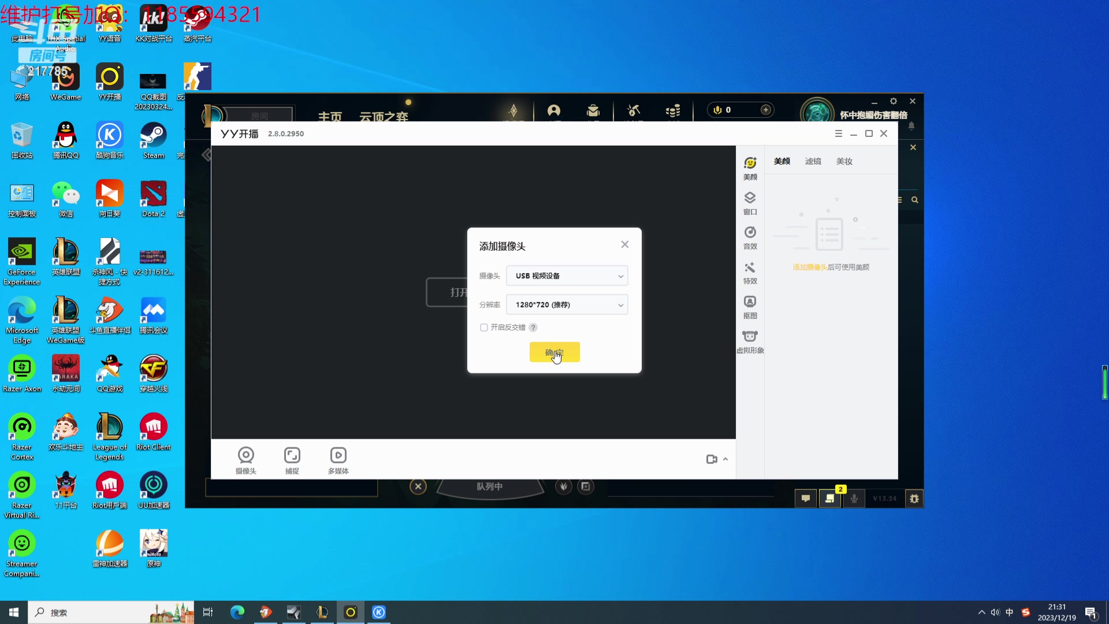Confirm adding camera with 确定 button
Viewport: 1109px width, 624px height.
554,352
